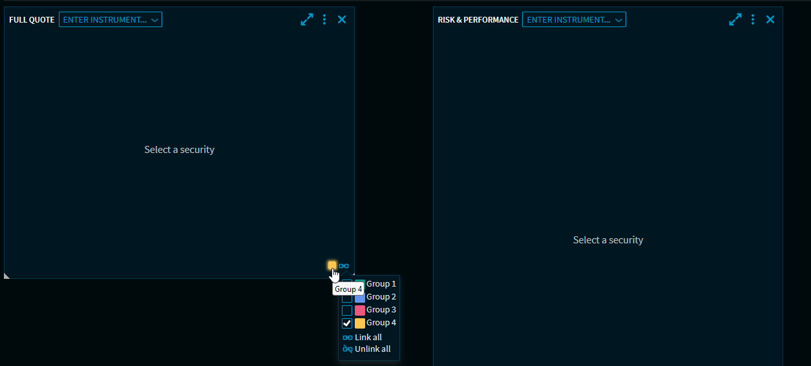Click the resize handle at Full Quote corner
Screen dimensions: 811x366
7,276
